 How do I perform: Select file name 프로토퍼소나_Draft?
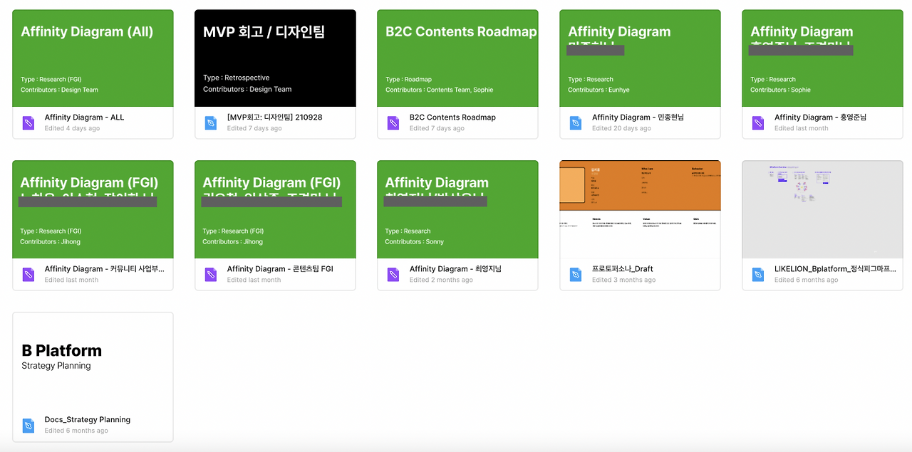pyautogui.click(x=622, y=269)
